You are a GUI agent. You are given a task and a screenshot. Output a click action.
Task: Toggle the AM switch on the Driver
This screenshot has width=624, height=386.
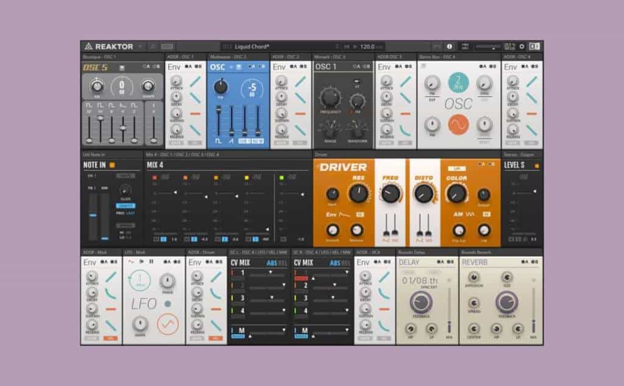click(x=486, y=214)
